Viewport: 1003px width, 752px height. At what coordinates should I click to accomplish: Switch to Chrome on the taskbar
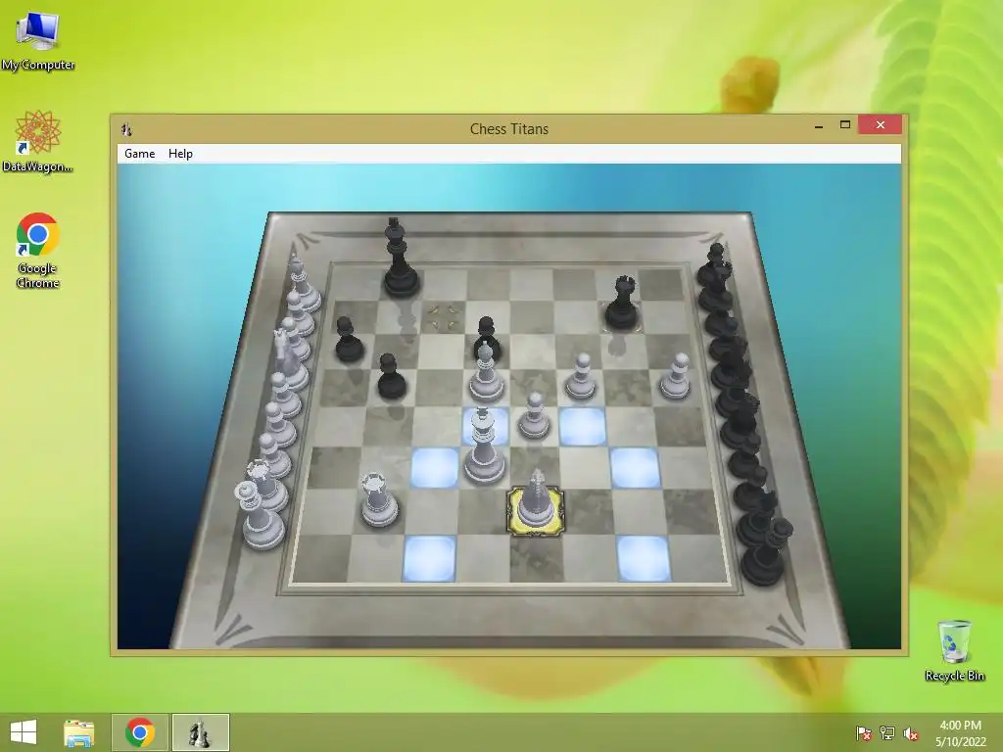(x=140, y=732)
